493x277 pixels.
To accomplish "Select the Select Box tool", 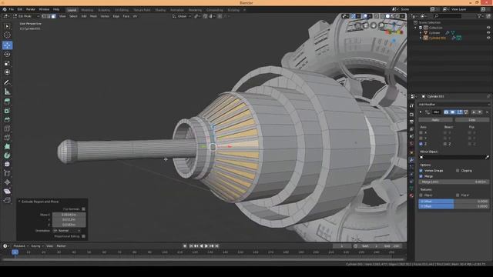I will pos(7,26).
